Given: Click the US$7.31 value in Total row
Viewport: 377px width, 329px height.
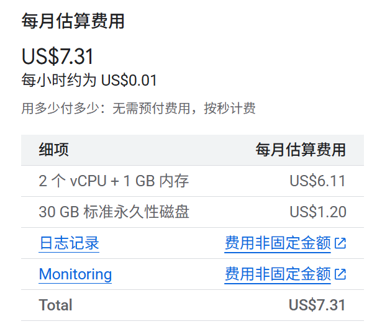Looking at the screenshot, I should coord(317,305).
